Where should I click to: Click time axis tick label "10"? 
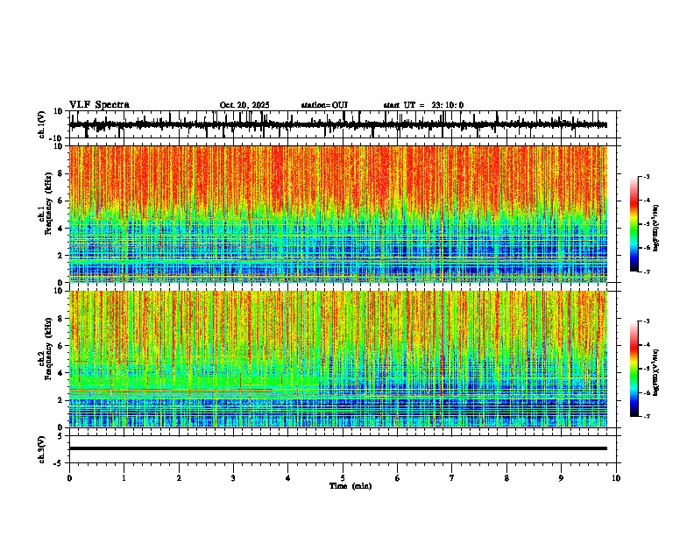coord(616,478)
